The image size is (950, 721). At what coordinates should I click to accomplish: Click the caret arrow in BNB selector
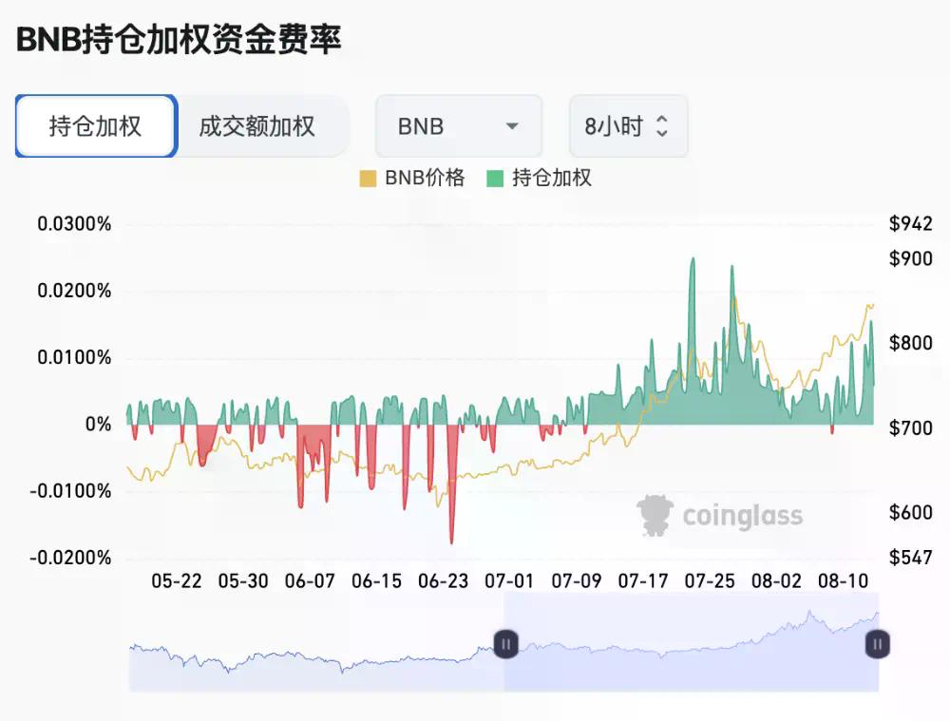click(512, 126)
